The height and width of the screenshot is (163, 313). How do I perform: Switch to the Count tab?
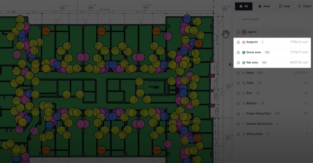point(305,6)
